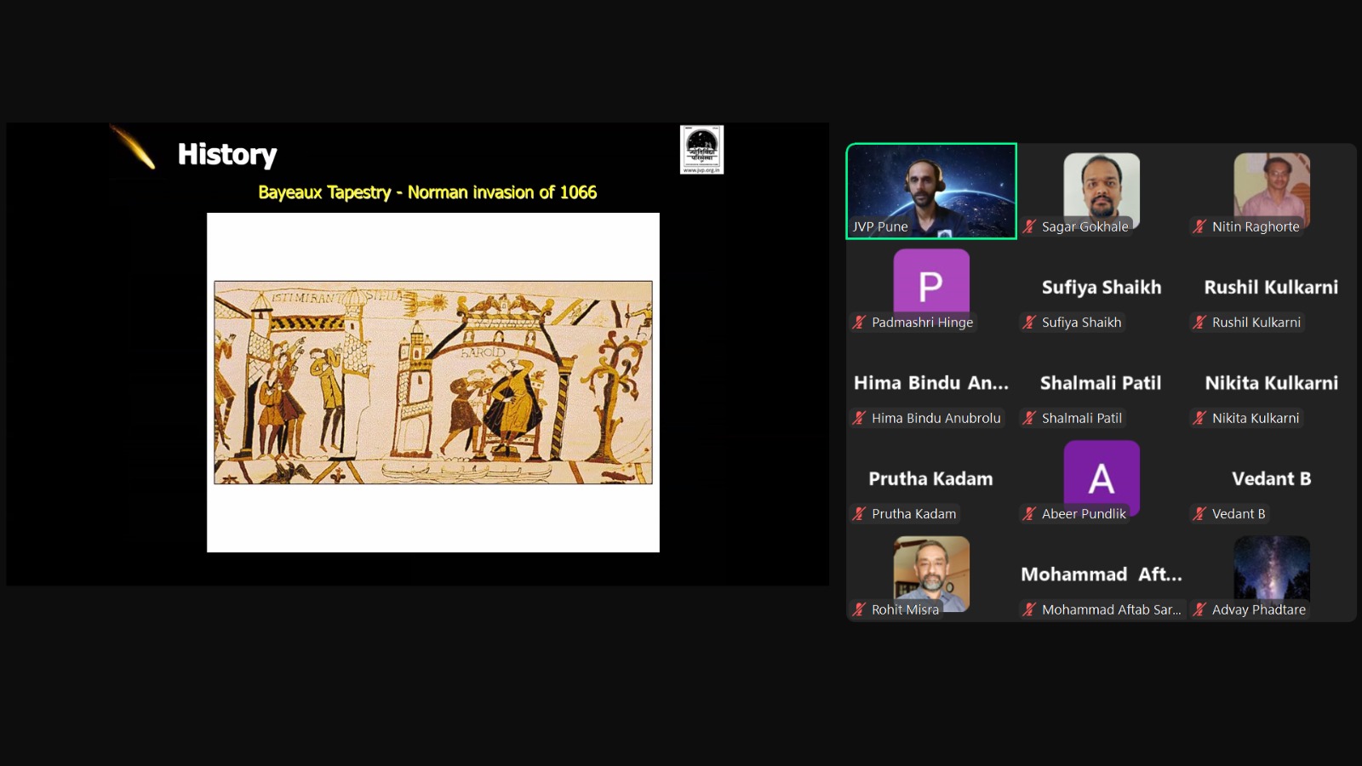Click the Mohammad Aftab Sar... small label
The width and height of the screenshot is (1362, 766).
pyautogui.click(x=1111, y=609)
